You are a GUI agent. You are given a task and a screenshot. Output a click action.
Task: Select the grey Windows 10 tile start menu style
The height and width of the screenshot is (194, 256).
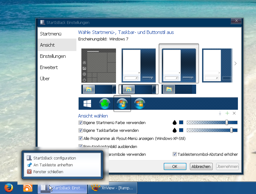click(99, 66)
